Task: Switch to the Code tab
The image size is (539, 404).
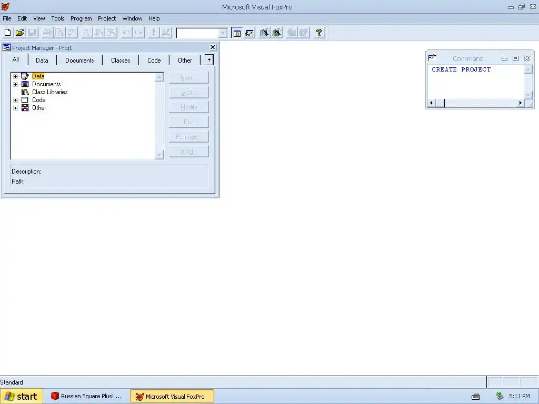Action: point(154,60)
